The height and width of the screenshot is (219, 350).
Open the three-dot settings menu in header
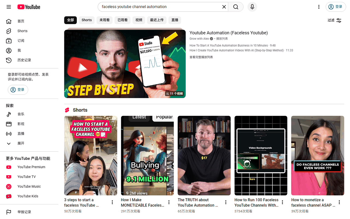pos(319,7)
